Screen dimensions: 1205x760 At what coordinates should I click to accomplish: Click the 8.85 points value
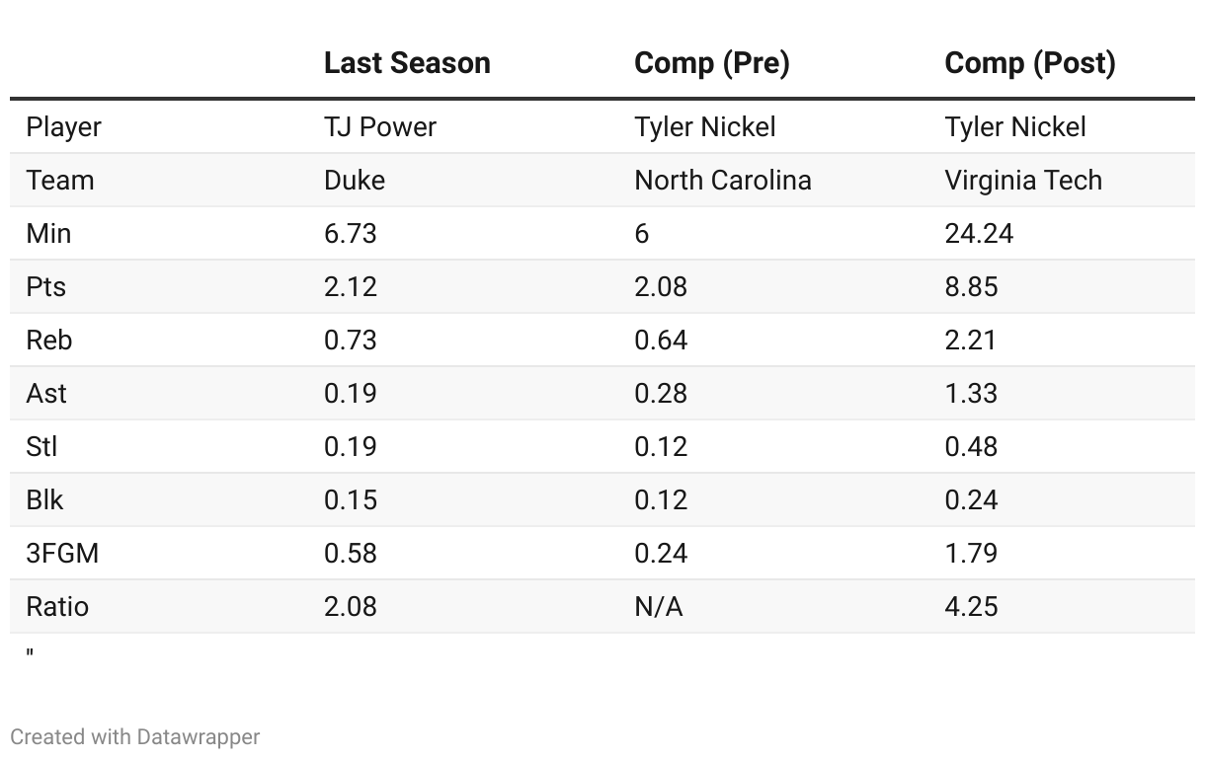pyautogui.click(x=971, y=287)
